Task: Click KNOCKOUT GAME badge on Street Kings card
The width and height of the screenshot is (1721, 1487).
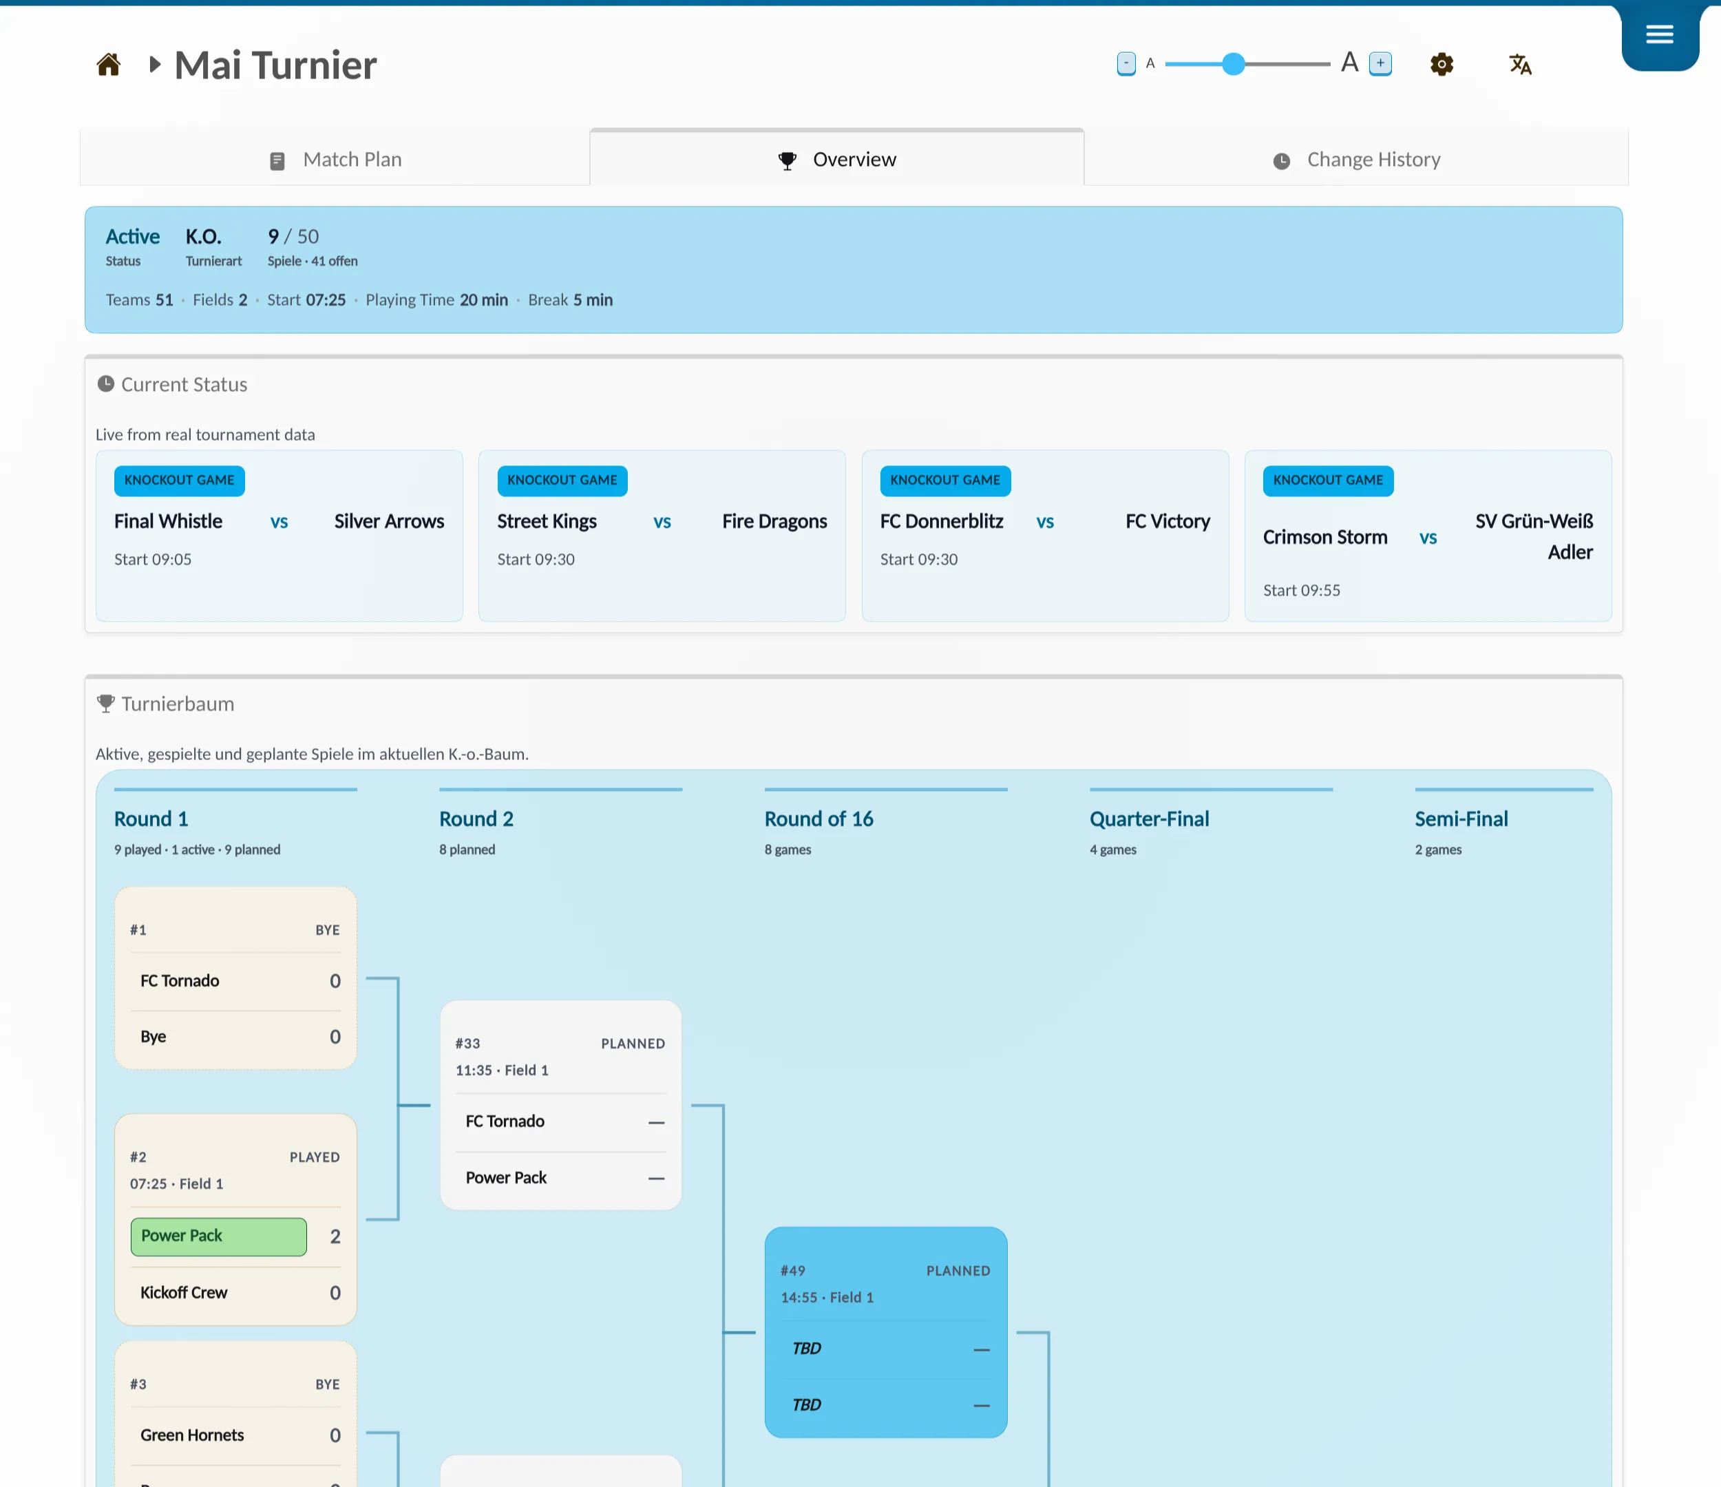Action: click(562, 481)
